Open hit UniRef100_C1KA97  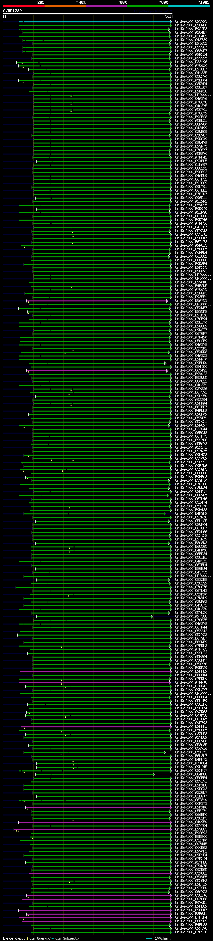[x=191, y=165]
